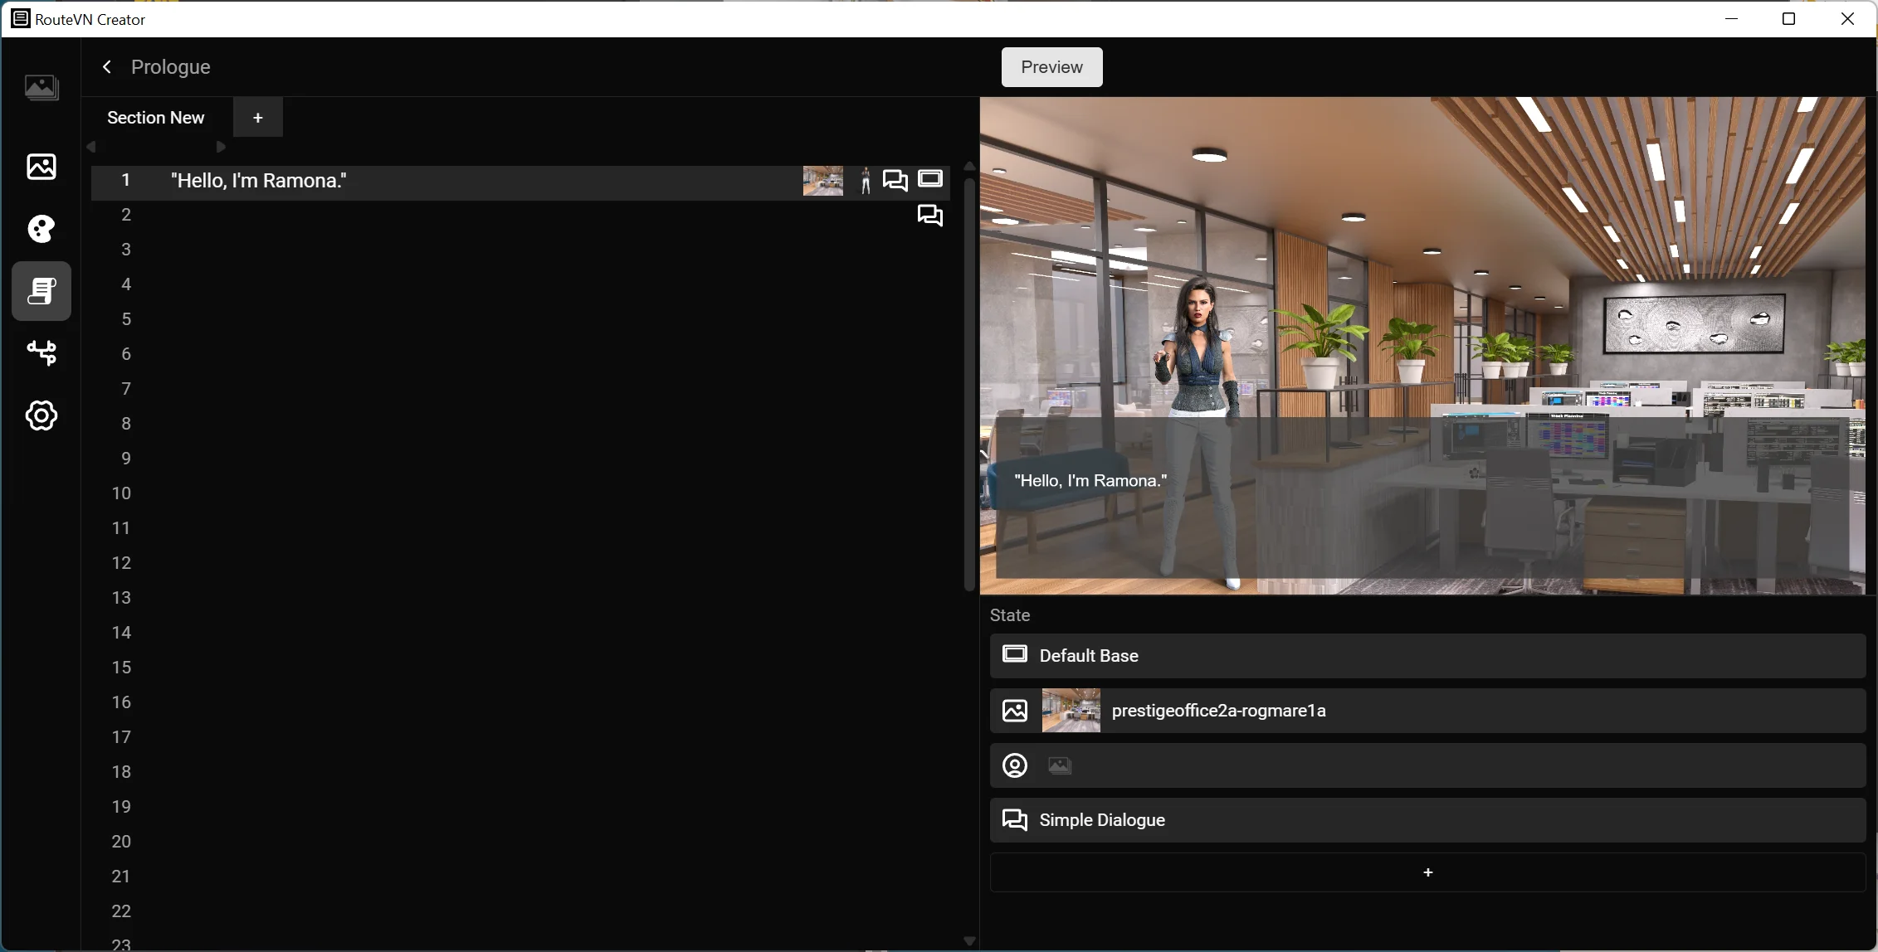Image resolution: width=1878 pixels, height=952 pixels.
Task: Open the color palette sidebar icon
Action: point(41,229)
